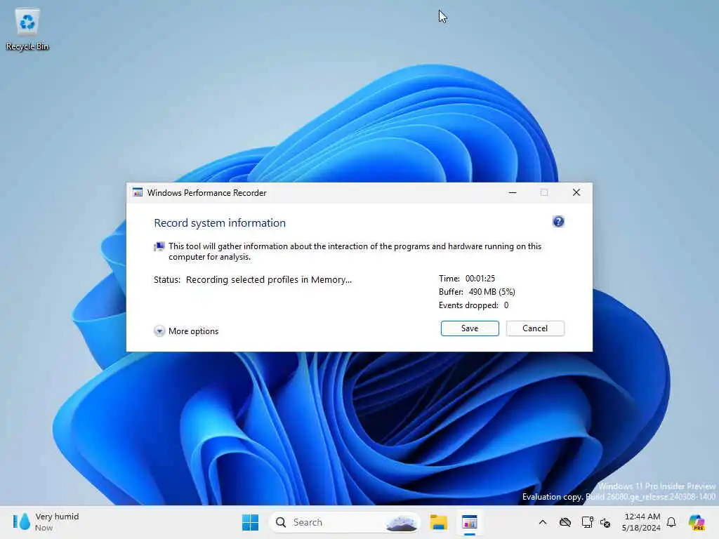Open clock showing 12:44 AM
Viewport: 719px width, 539px height.
click(641, 522)
